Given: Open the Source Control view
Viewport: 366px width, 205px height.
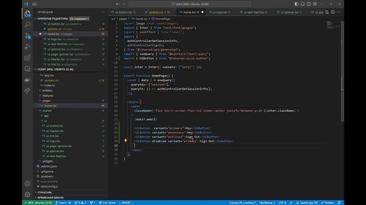Looking at the screenshot, I should (27, 35).
